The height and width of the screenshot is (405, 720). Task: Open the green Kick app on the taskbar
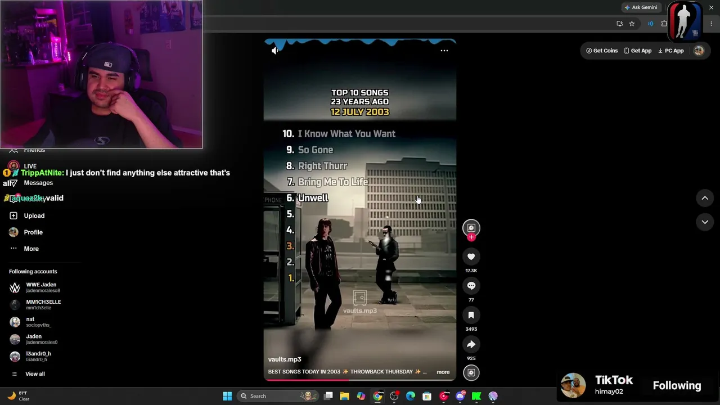476,396
